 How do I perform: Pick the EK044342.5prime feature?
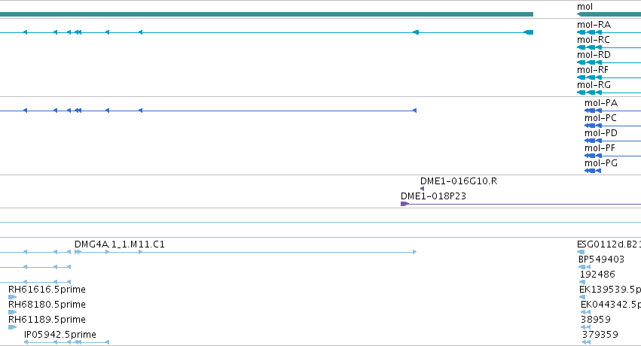pyautogui.click(x=611, y=305)
